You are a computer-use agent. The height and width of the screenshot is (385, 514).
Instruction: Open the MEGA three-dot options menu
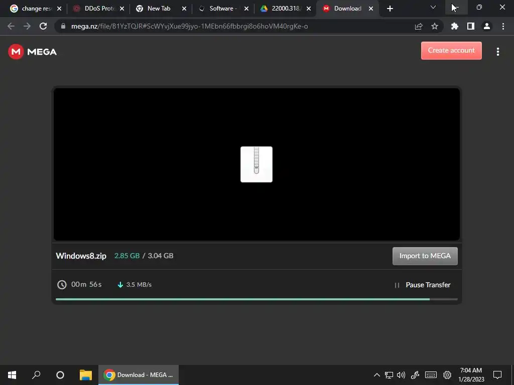click(x=497, y=52)
